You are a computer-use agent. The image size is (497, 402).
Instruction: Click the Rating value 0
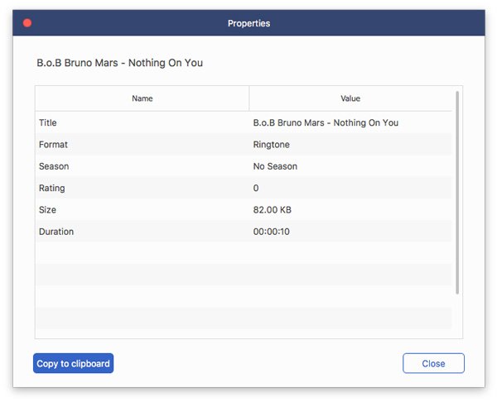(256, 188)
